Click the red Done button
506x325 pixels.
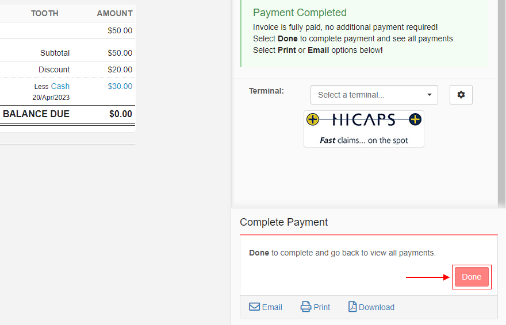point(471,277)
